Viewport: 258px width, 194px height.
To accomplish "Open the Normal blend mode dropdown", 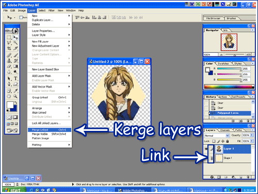I will pos(217,136).
